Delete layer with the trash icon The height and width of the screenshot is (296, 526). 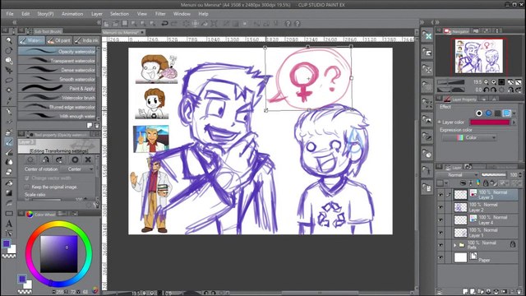pos(519,291)
